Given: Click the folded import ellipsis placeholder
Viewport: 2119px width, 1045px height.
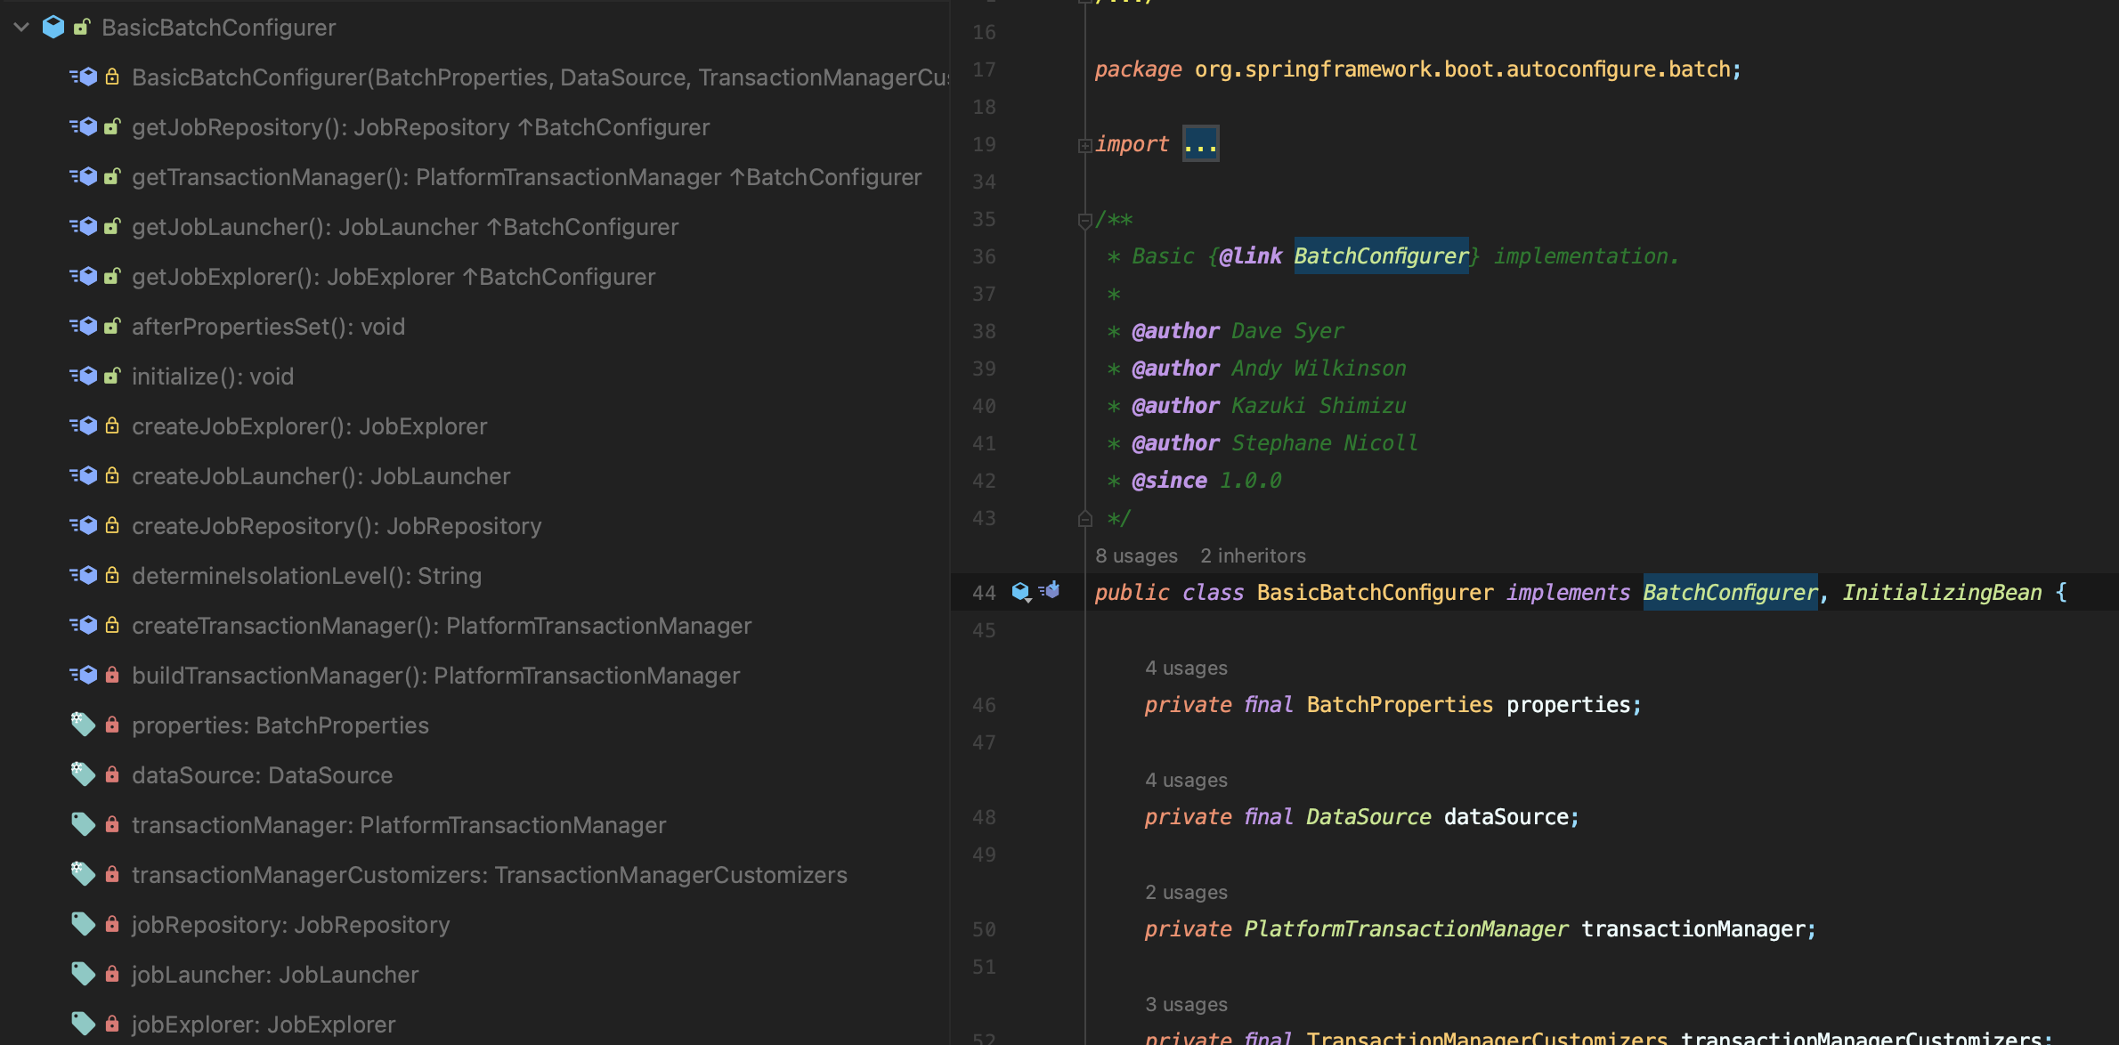Looking at the screenshot, I should click(x=1200, y=144).
